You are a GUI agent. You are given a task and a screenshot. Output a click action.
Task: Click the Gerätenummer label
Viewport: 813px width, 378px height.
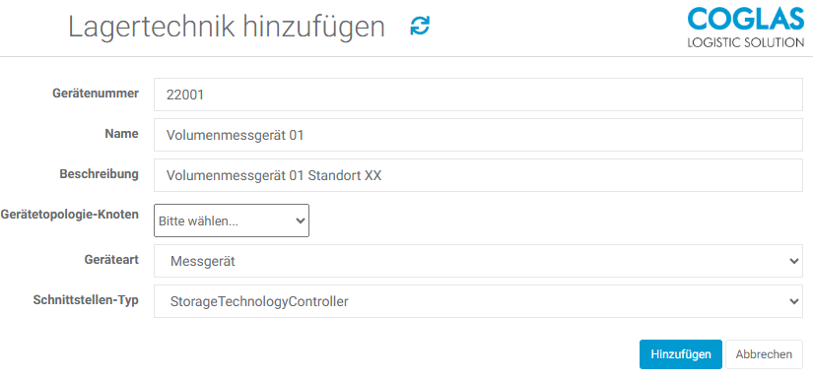click(x=96, y=94)
